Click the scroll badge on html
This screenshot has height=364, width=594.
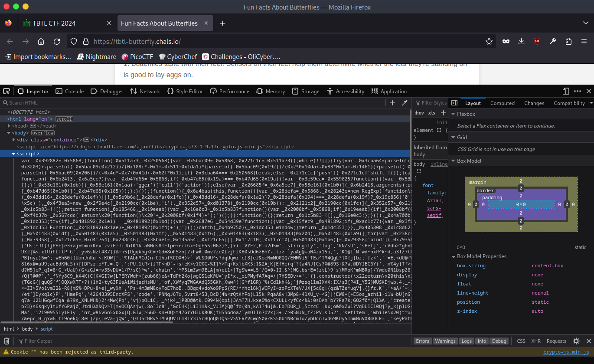pyautogui.click(x=64, y=119)
